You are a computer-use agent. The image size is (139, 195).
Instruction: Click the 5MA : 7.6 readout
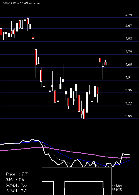(15, 180)
